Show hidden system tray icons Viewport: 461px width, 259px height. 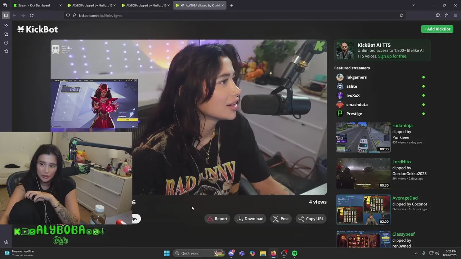pyautogui.click(x=416, y=253)
